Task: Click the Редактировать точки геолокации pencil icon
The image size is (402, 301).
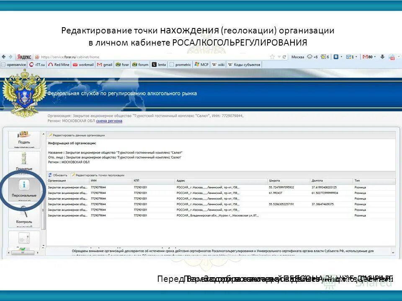Action: coord(74,175)
